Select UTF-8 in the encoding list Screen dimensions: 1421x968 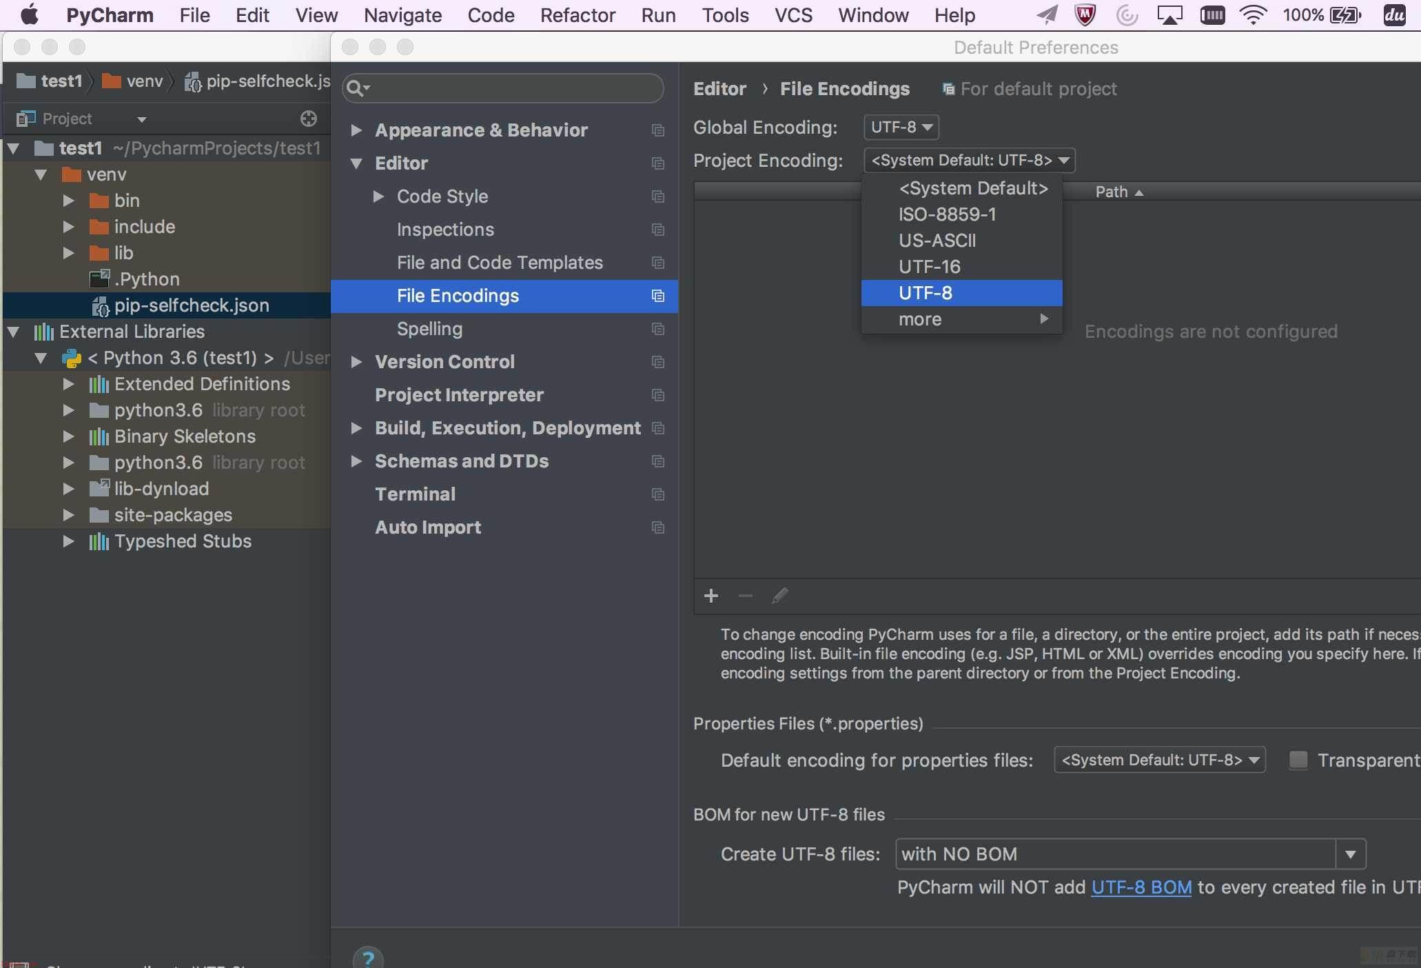coord(961,293)
